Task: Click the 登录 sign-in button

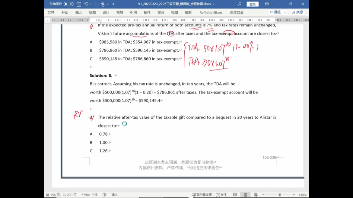Action: (x=253, y=4)
